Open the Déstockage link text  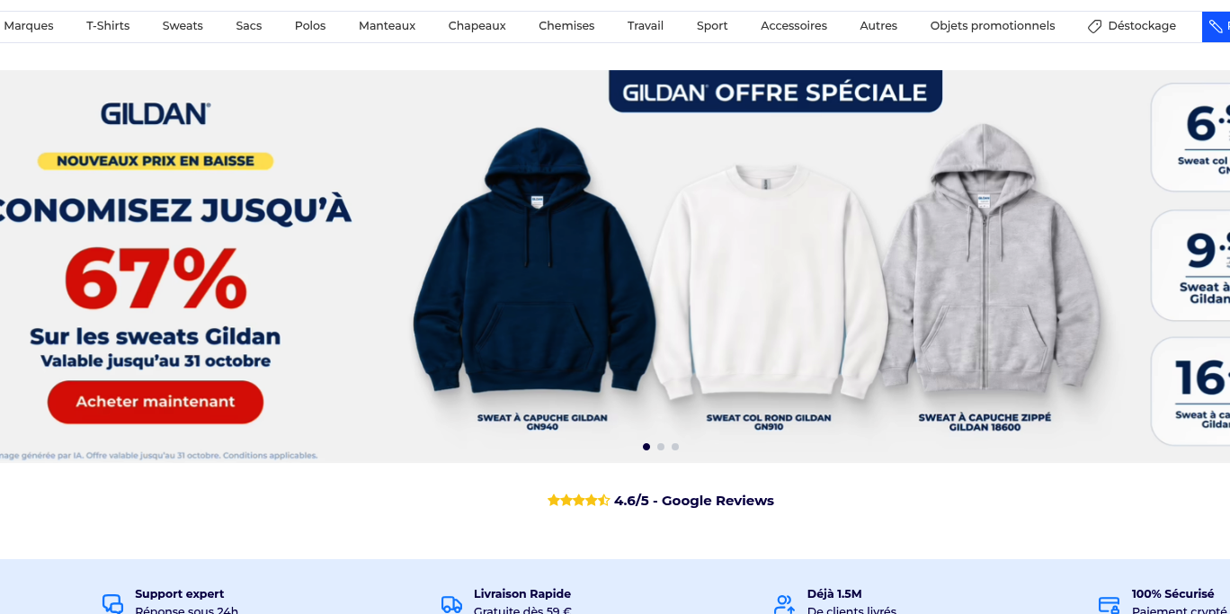(1142, 26)
